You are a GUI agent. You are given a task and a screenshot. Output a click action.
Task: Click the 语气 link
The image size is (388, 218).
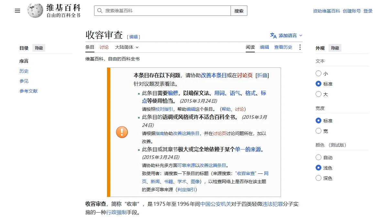point(235,93)
